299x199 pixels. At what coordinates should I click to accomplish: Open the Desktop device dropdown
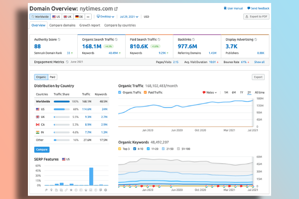point(105,16)
